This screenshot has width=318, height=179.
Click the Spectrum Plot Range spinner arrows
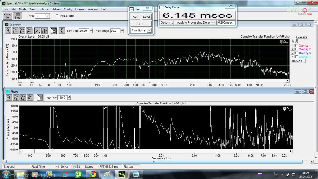[x=122, y=31]
